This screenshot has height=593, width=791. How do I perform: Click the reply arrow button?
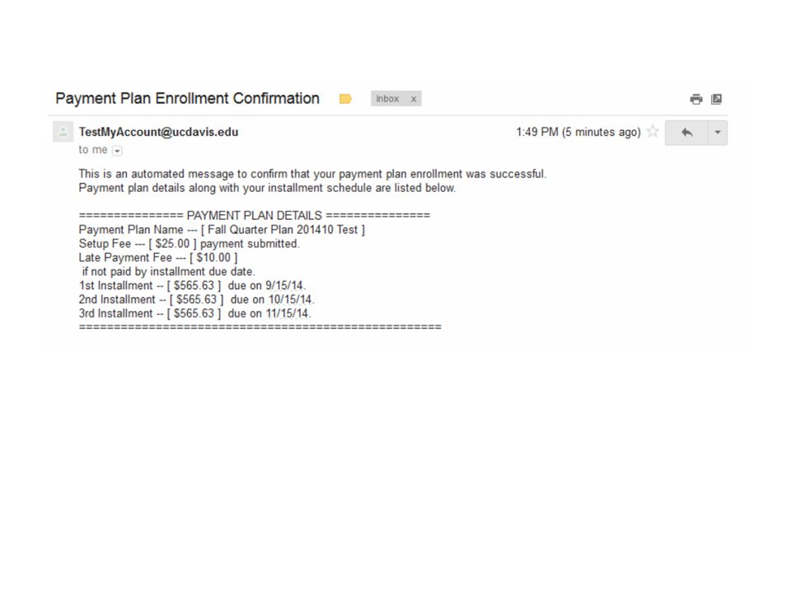(x=686, y=133)
